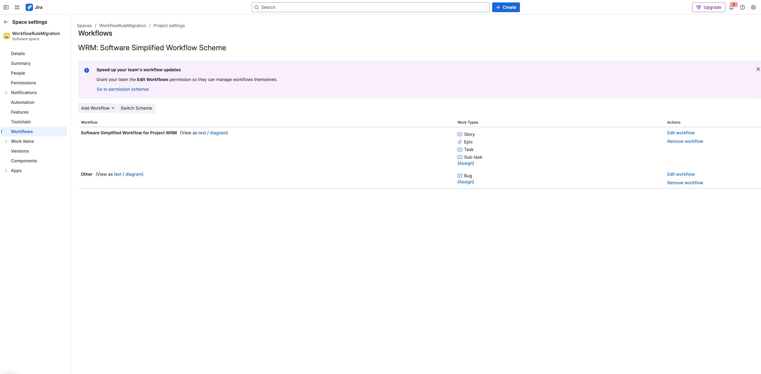Screen dimensions: 761x374
Task: Select Permissions in the sidebar
Action: click(23, 83)
